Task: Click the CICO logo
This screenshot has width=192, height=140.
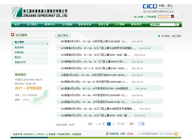Action: pos(150,6)
